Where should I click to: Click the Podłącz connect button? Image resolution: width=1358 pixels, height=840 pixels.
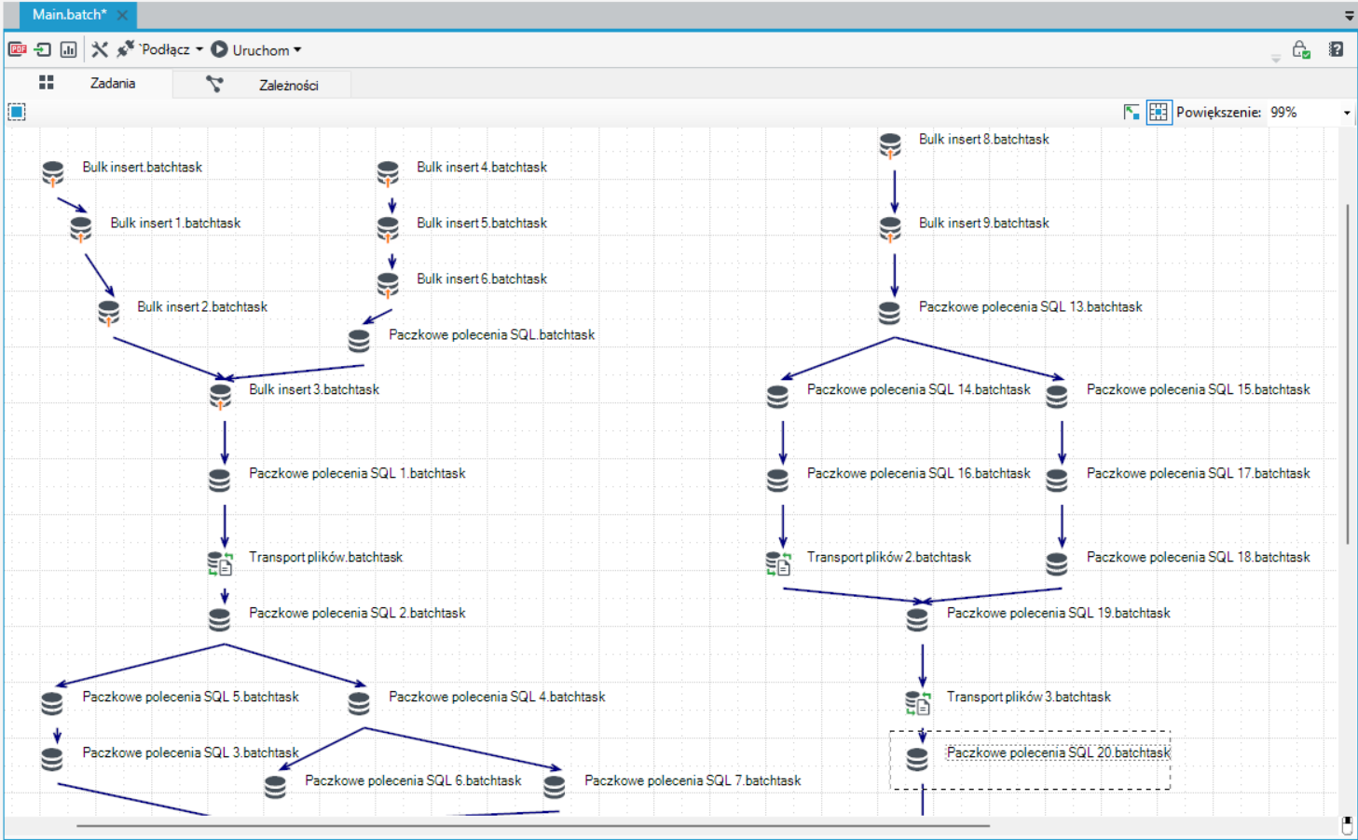[x=153, y=49]
